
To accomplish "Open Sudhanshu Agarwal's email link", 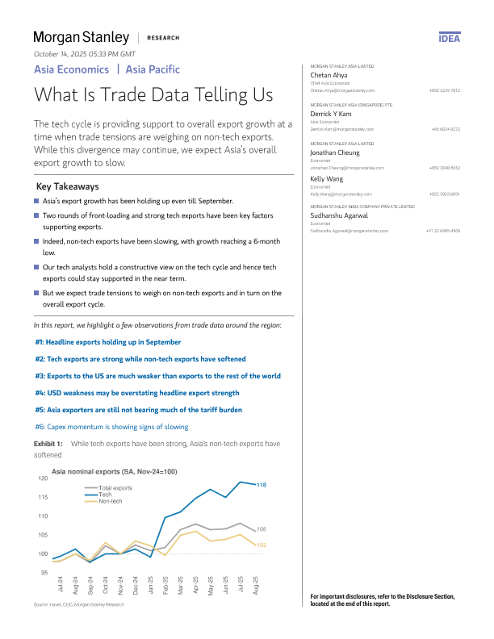I will pyautogui.click(x=349, y=231).
